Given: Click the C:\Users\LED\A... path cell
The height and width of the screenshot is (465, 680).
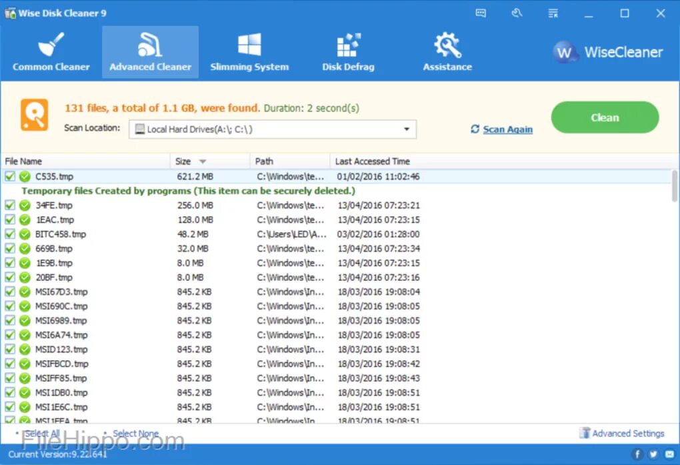Looking at the screenshot, I should click(x=291, y=234).
